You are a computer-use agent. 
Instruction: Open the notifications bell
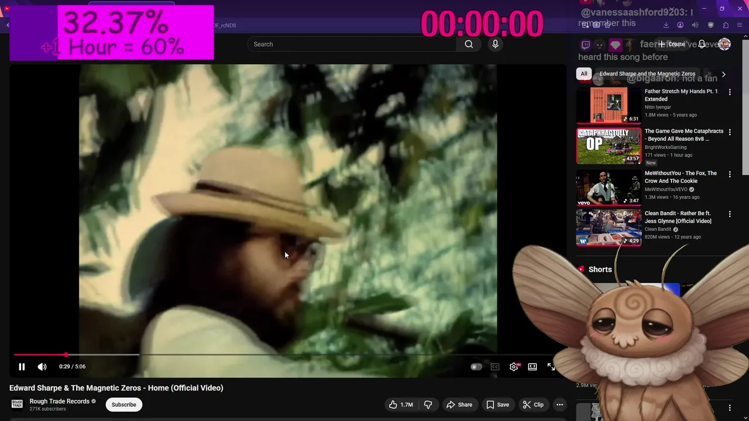click(x=702, y=44)
